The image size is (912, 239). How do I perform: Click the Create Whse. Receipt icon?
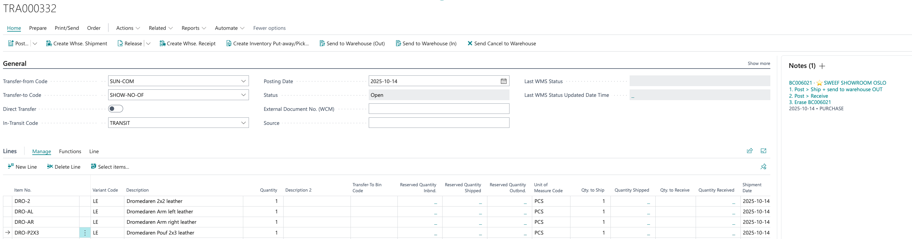click(162, 44)
